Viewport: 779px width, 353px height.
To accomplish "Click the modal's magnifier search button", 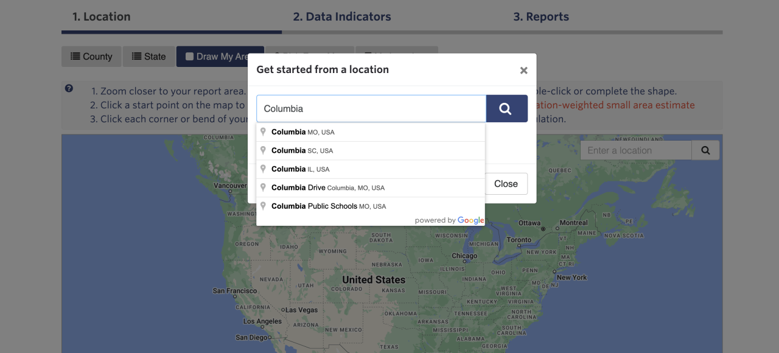I will (x=506, y=109).
